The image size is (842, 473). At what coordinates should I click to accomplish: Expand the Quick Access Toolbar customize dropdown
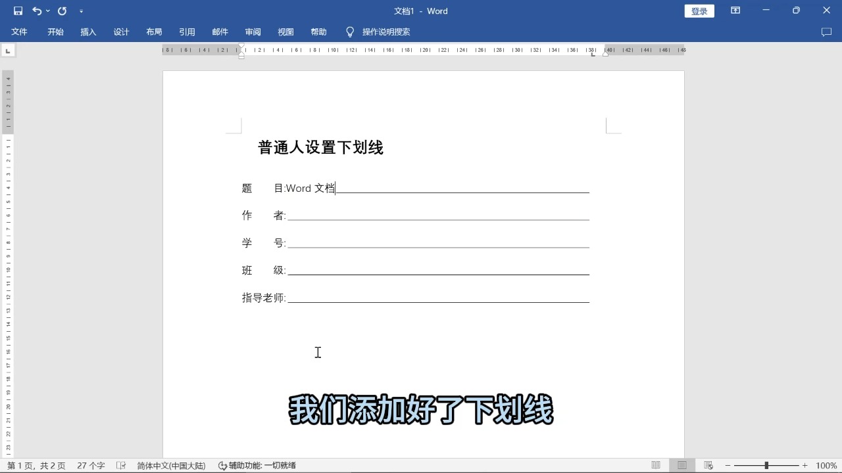click(81, 11)
